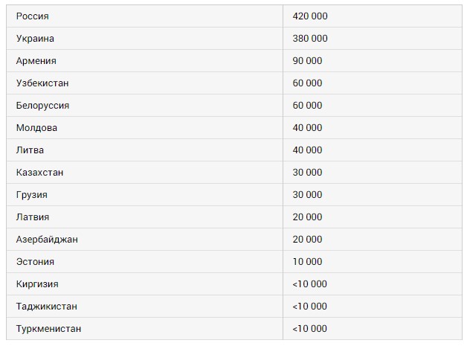Click the Россия country cell
The height and width of the screenshot is (346, 467).
coord(33,16)
